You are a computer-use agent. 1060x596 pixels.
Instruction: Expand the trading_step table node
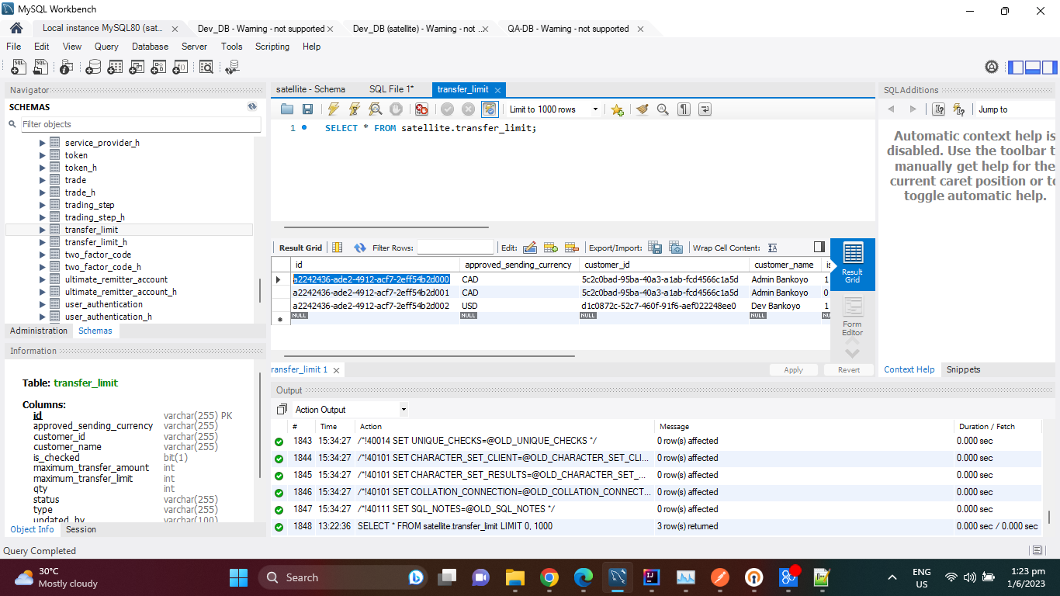(43, 205)
